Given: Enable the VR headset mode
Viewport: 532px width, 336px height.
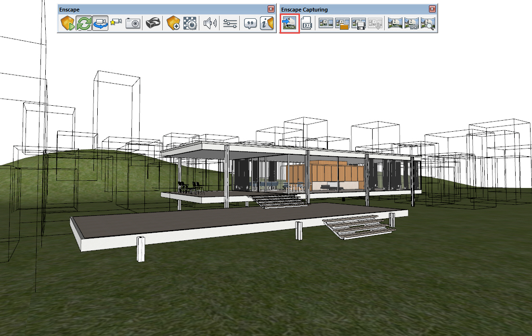Looking at the screenshot, I should coord(153,24).
